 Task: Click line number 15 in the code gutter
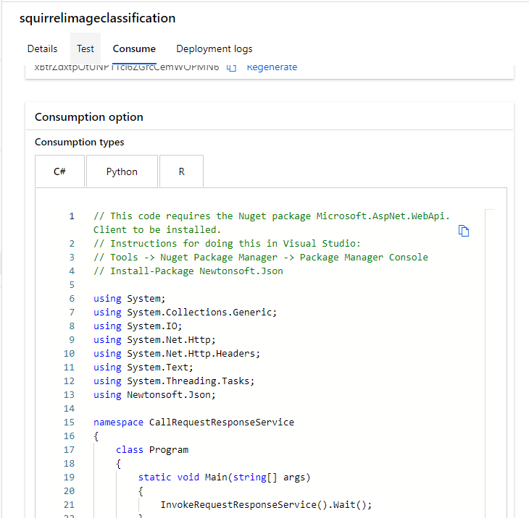[x=69, y=423]
